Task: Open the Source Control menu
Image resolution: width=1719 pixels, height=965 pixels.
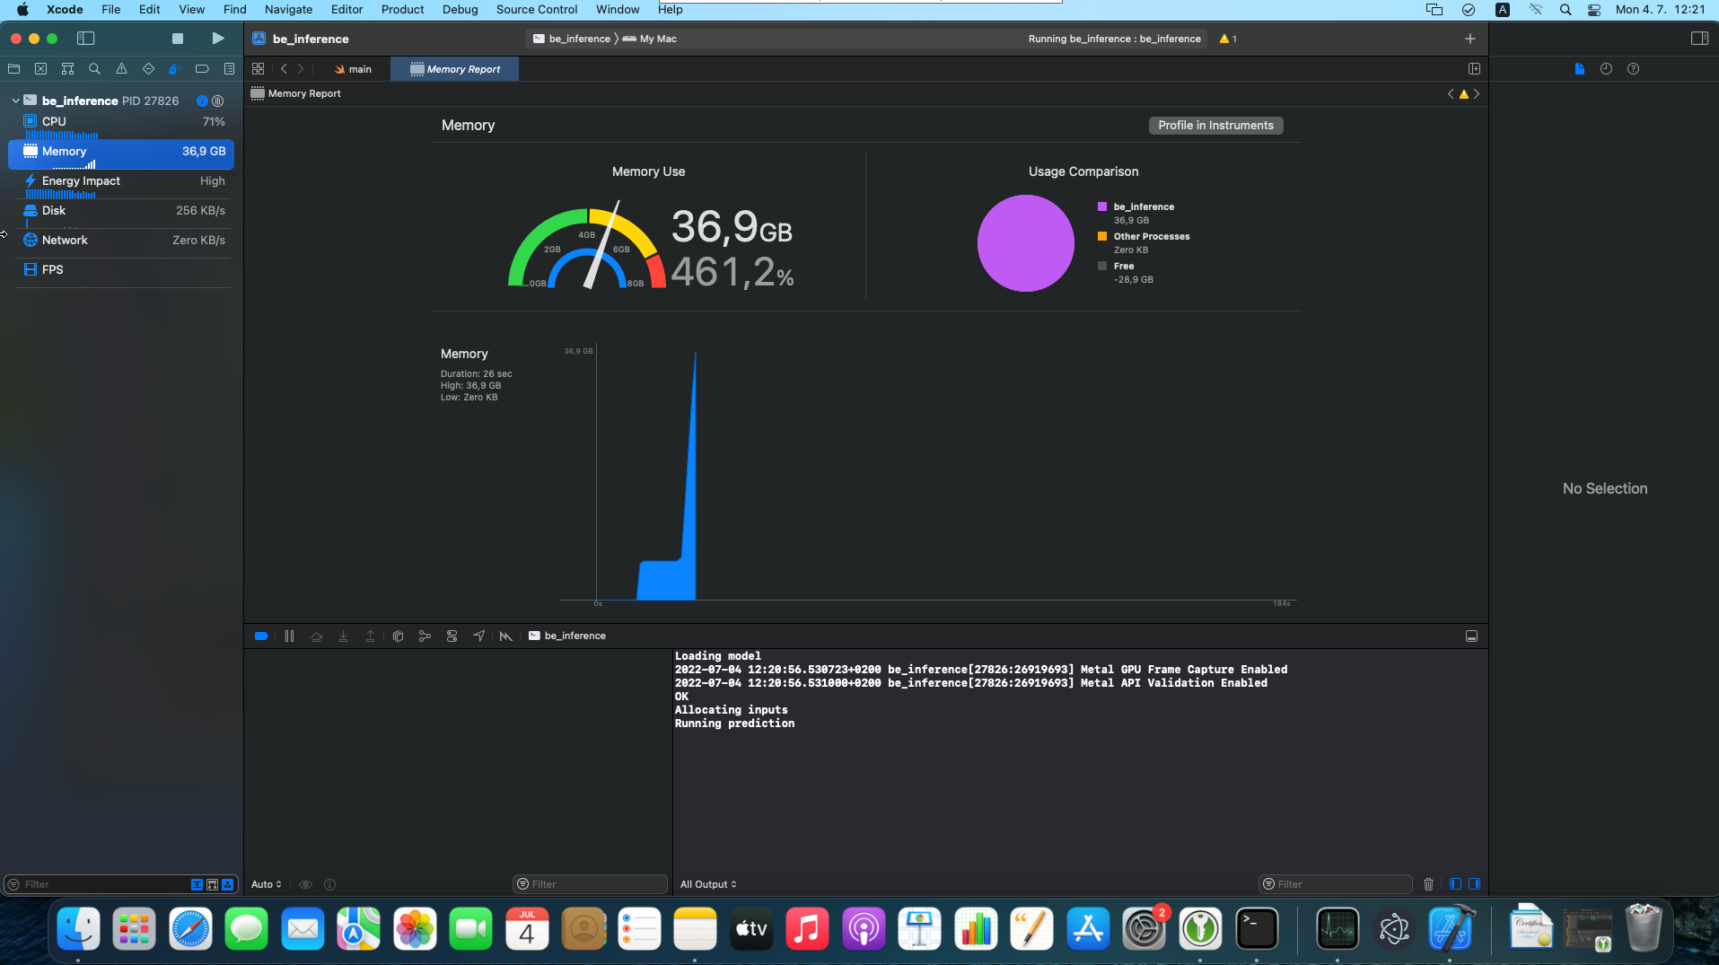Action: point(537,9)
